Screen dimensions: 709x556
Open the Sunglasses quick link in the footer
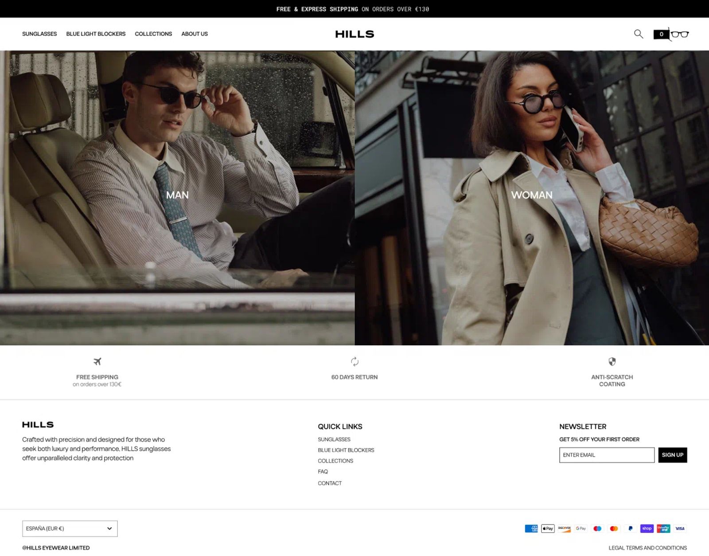coord(334,439)
